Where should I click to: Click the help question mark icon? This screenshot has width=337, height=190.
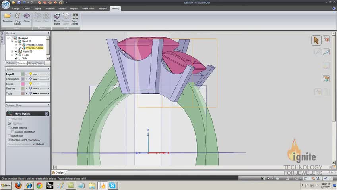click(x=333, y=8)
